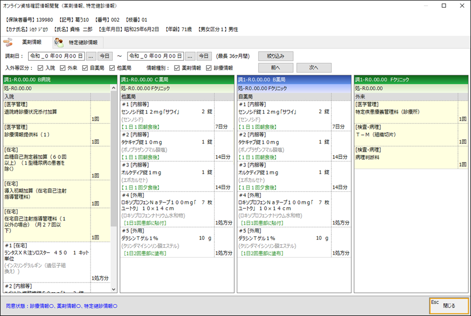Click the pill icon of 薬剤情報 tab

[9, 43]
